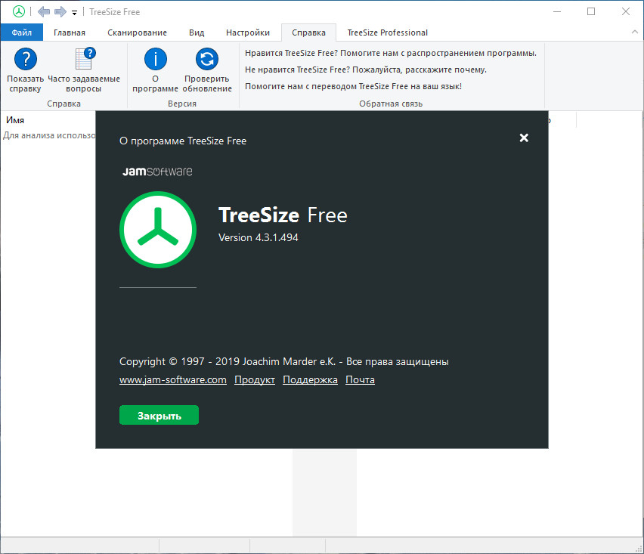Click the Copyright 1997 - 2019 text line
This screenshot has width=644, height=554.
click(x=283, y=361)
